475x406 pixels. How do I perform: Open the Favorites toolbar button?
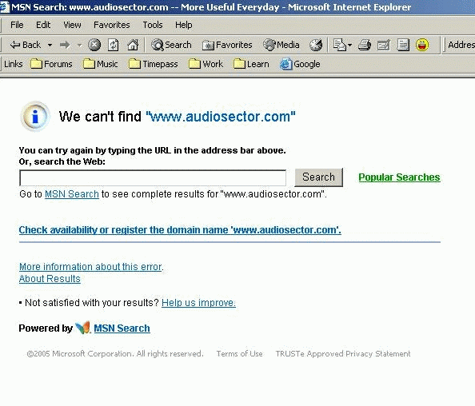pyautogui.click(x=227, y=45)
